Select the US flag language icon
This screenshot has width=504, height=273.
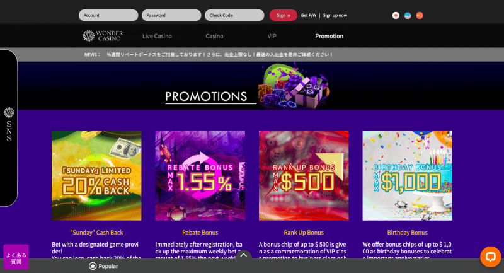(408, 15)
